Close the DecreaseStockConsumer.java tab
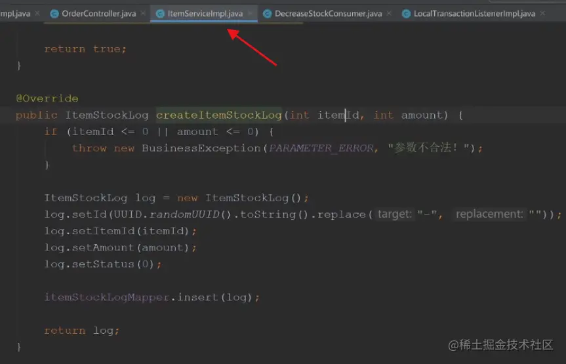Viewport: 566px width, 364px height. coord(389,13)
